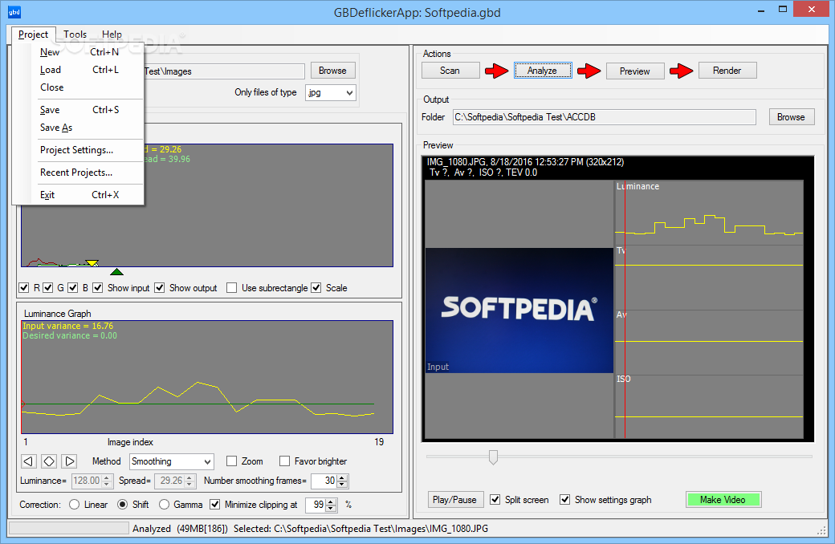The width and height of the screenshot is (835, 544).
Task: Disable Split screen preview
Action: coord(495,499)
